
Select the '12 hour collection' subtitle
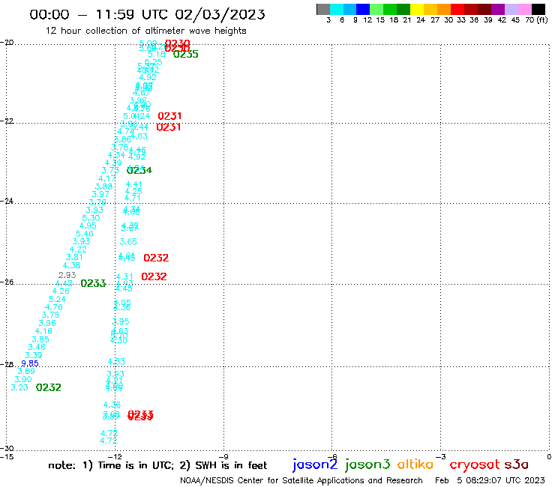point(145,31)
